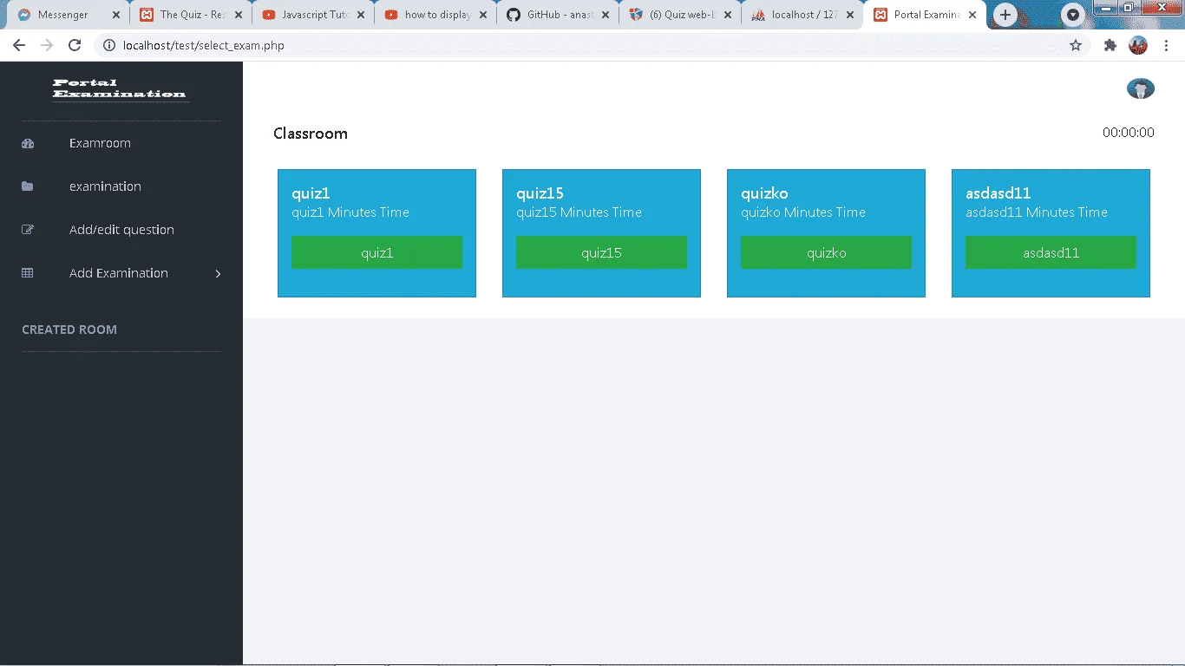Open the user avatar in page header
Image resolution: width=1185 pixels, height=666 pixels.
(x=1141, y=88)
